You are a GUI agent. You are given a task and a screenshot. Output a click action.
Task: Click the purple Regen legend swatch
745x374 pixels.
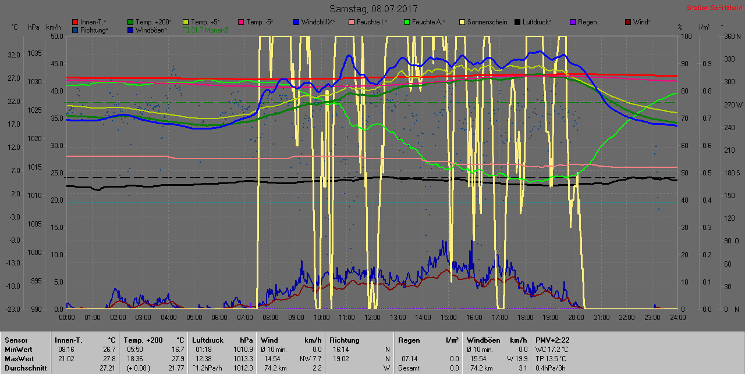573,22
